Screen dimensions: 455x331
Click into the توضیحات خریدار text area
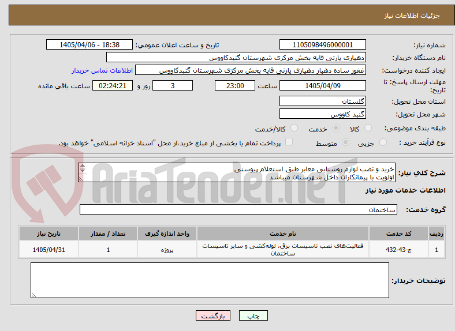point(210,280)
